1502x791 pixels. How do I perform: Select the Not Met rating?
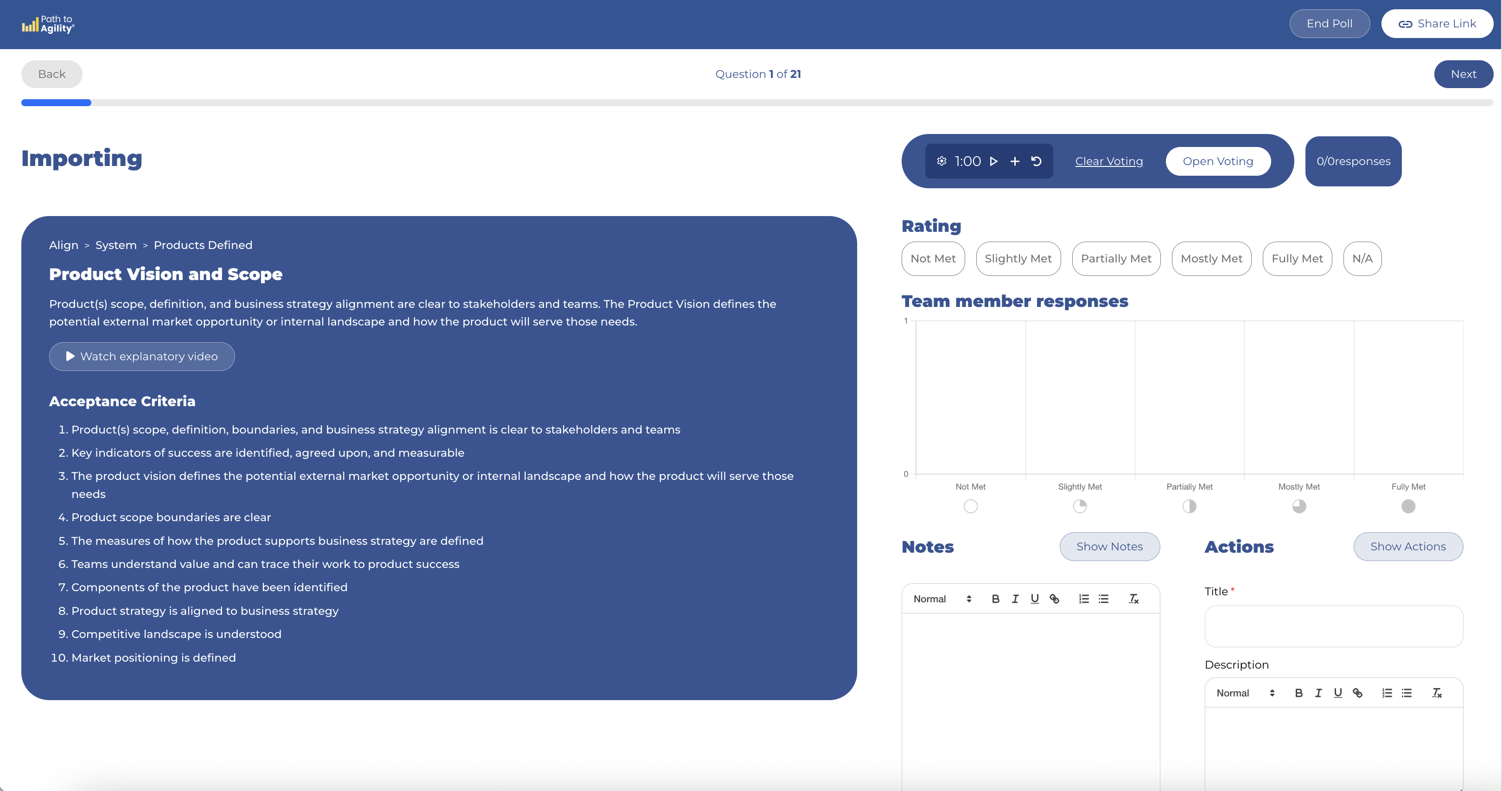point(933,258)
